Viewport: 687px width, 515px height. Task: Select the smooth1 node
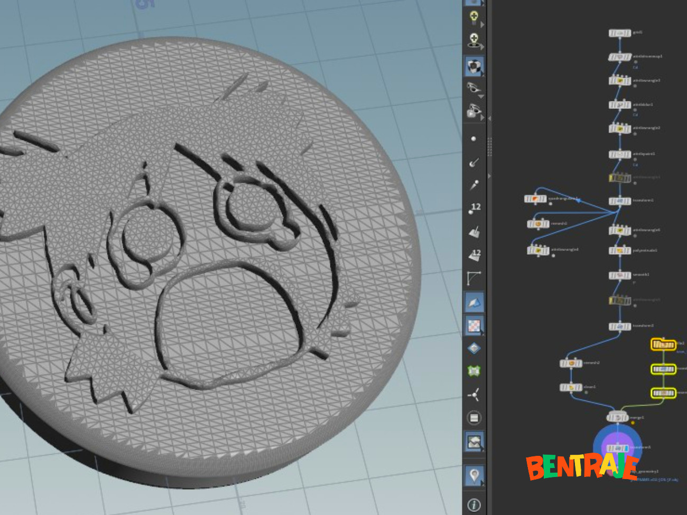pos(619,275)
